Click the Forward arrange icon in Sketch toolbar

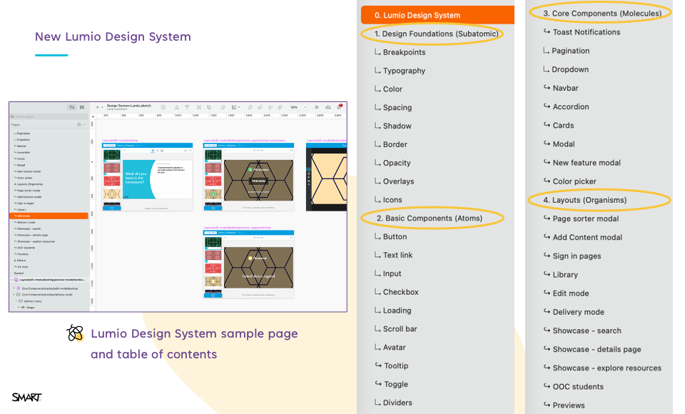176,107
